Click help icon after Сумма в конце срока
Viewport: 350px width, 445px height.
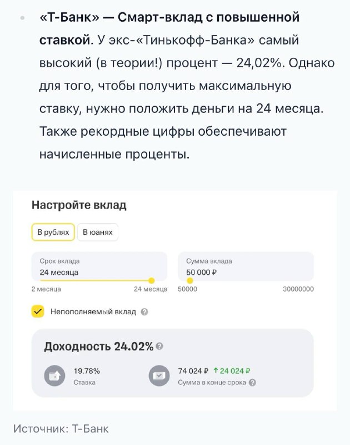click(252, 383)
